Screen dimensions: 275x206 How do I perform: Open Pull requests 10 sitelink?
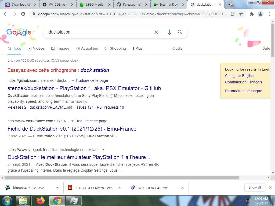point(110,107)
